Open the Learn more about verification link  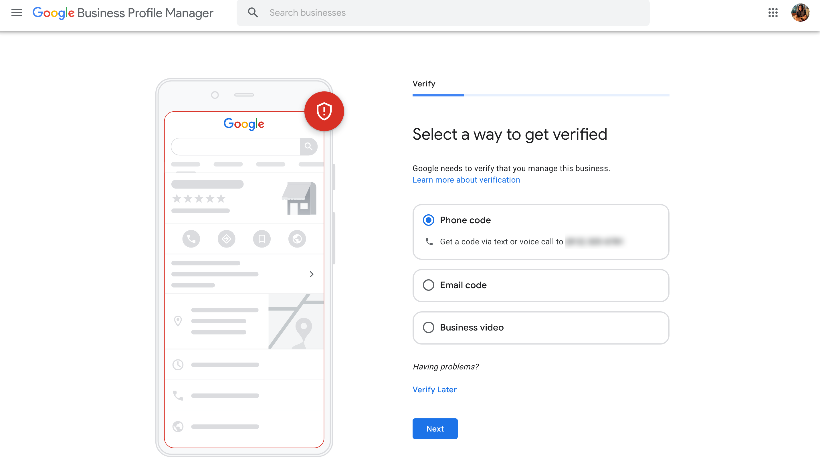click(x=466, y=180)
